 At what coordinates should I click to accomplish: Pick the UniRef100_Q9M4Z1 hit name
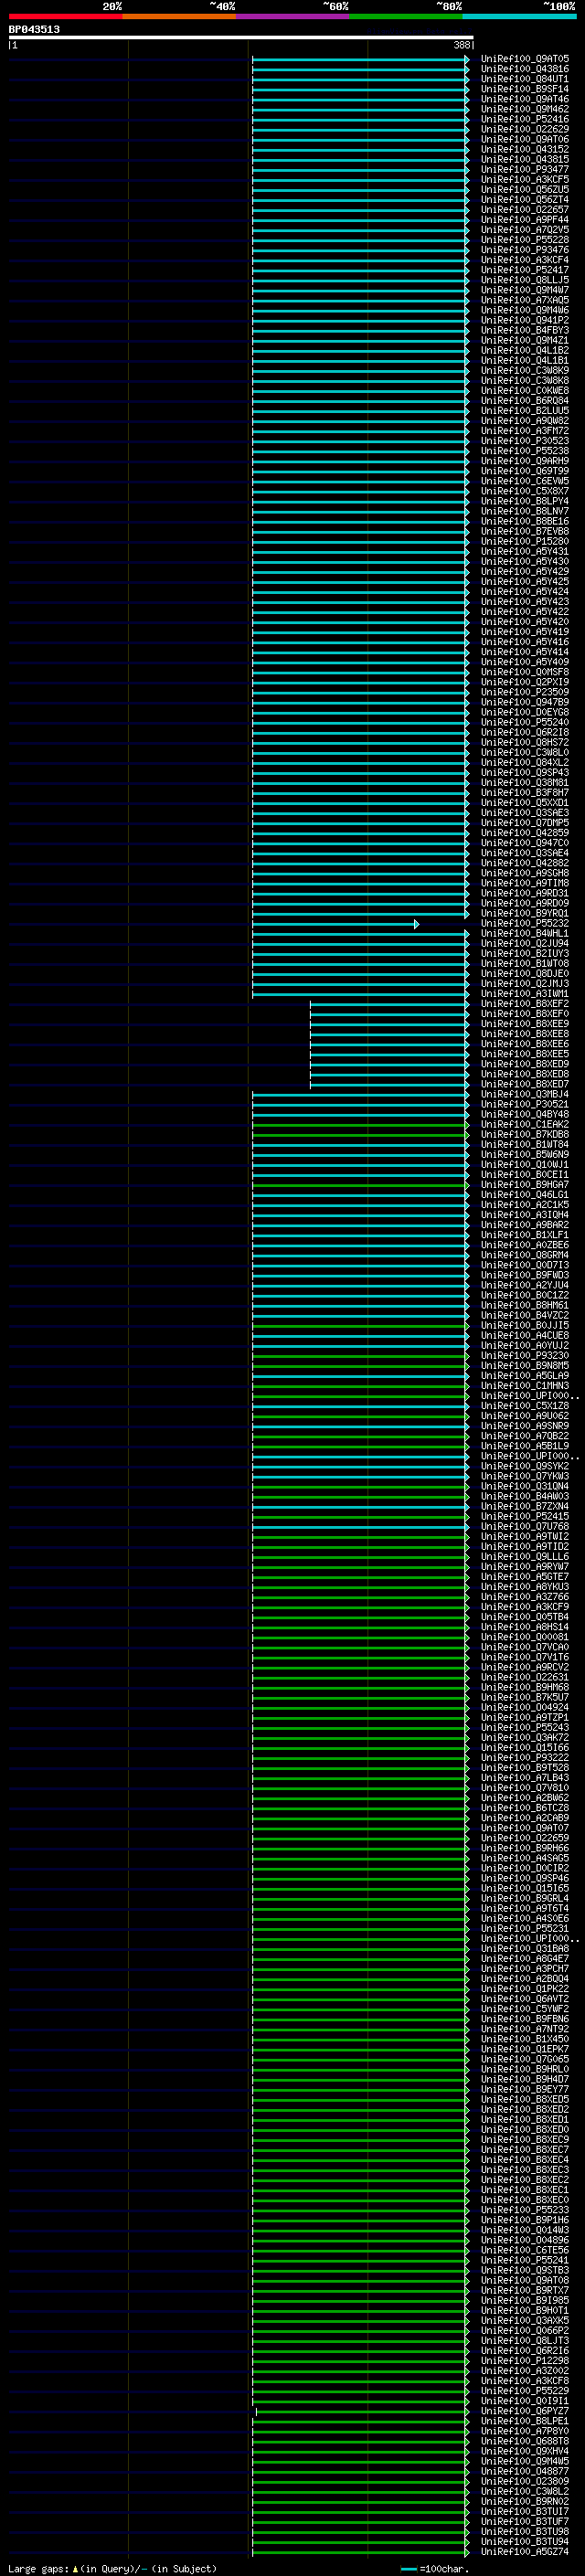click(x=524, y=340)
